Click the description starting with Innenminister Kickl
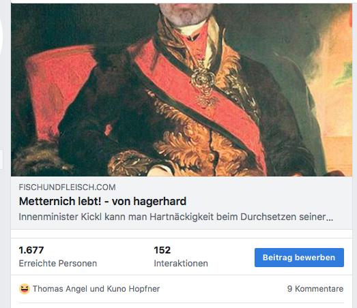 coord(176,217)
